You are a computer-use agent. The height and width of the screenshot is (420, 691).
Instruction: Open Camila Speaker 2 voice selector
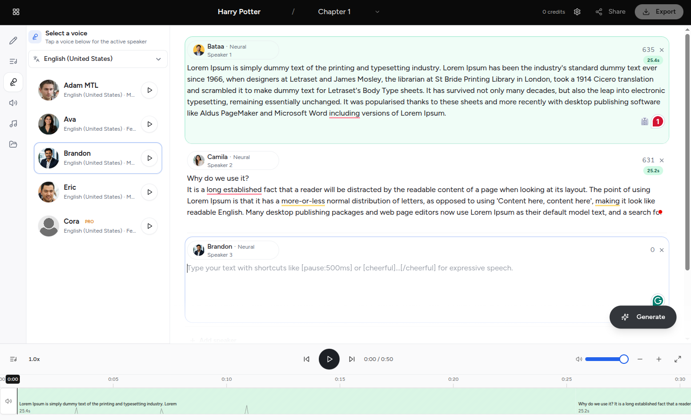[233, 160]
